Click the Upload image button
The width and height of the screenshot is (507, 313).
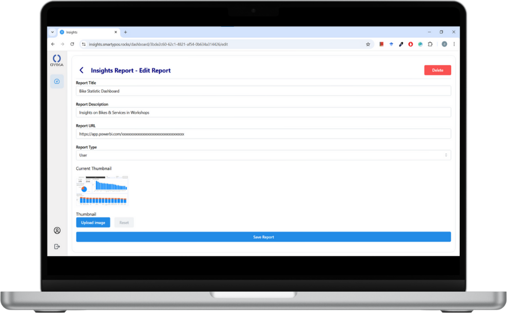[93, 223]
